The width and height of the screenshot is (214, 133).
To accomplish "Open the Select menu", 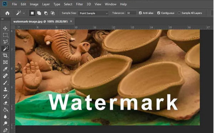I will pyautogui.click(x=68, y=4).
